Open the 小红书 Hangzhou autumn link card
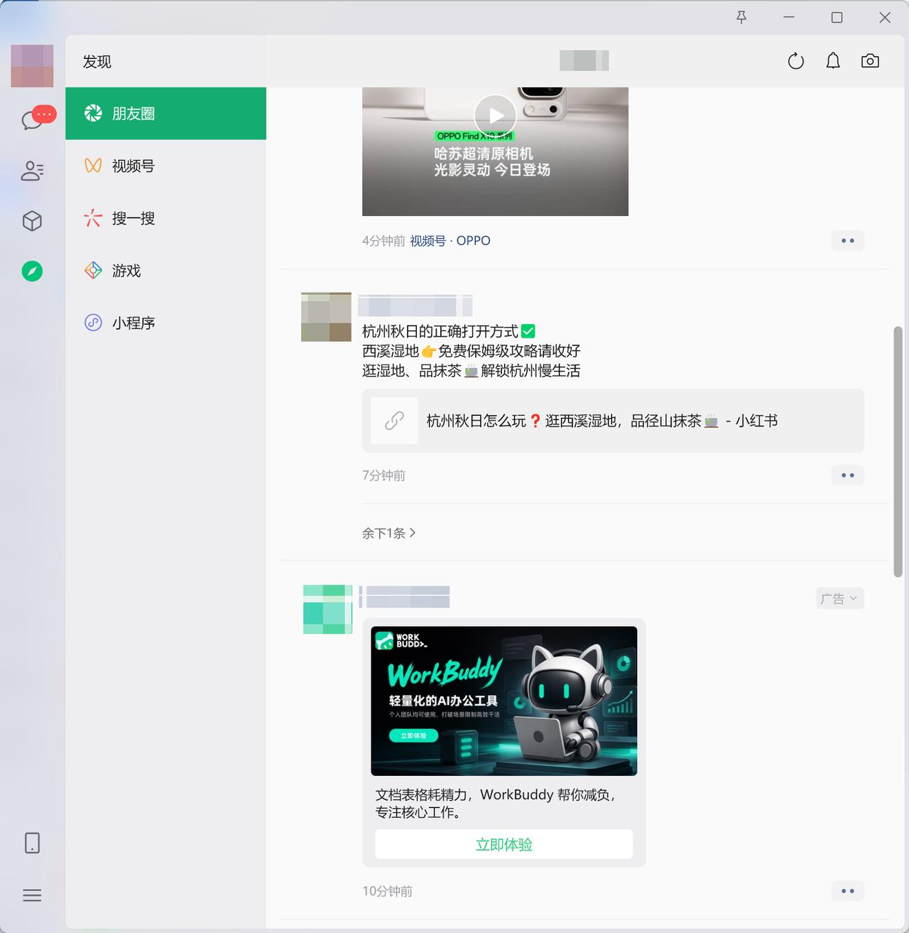This screenshot has height=933, width=909. tap(613, 421)
